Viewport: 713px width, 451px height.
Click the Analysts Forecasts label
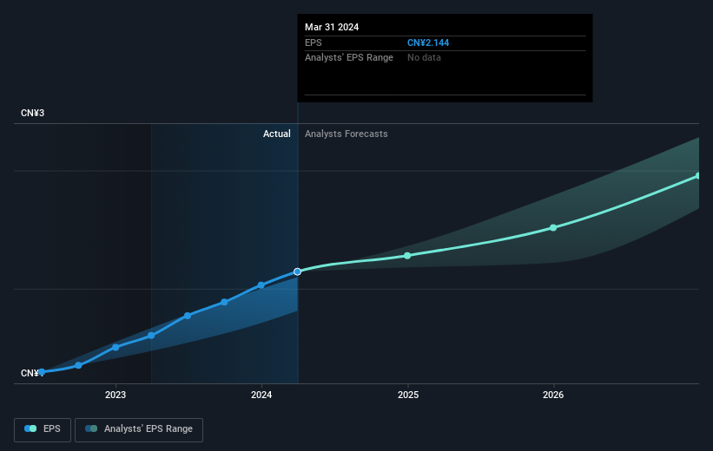click(346, 134)
